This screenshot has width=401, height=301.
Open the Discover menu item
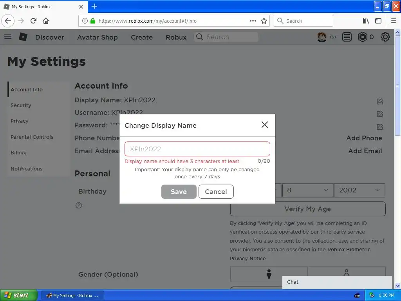point(50,37)
